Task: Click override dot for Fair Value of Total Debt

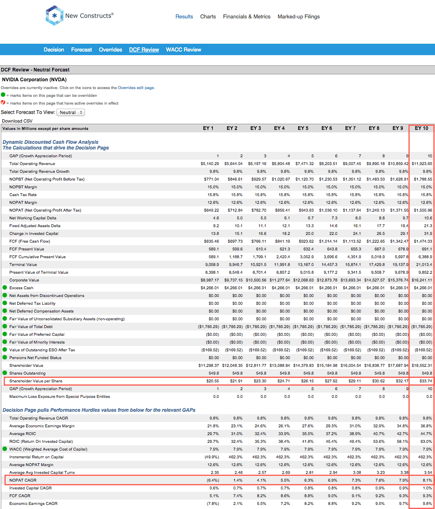Action: tap(5, 326)
